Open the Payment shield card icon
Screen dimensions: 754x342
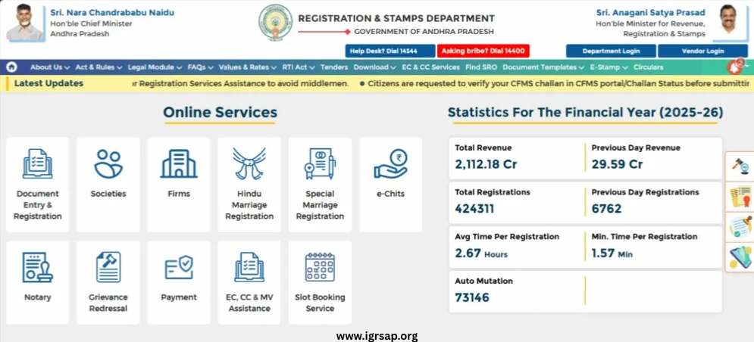click(179, 267)
